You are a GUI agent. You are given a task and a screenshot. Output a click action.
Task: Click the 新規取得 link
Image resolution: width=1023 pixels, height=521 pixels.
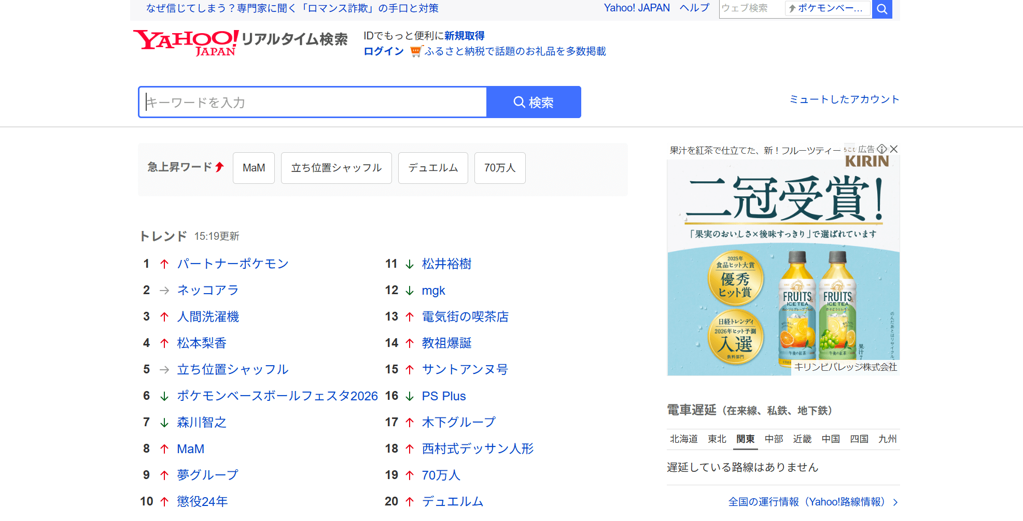click(464, 36)
